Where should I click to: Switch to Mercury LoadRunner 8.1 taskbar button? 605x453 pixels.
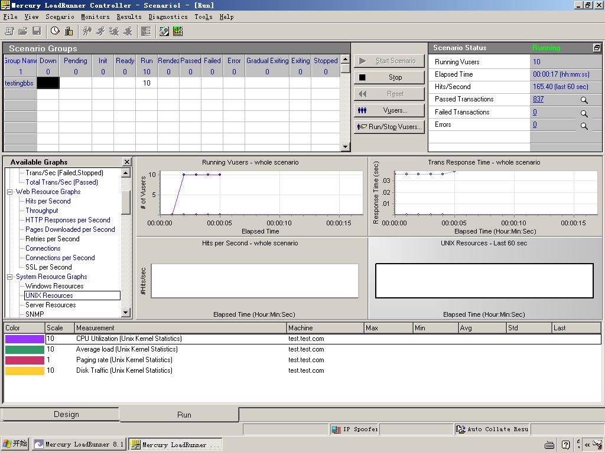[x=79, y=444]
